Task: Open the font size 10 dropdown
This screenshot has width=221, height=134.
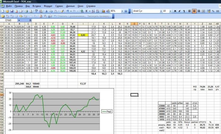Action: pos(170,11)
